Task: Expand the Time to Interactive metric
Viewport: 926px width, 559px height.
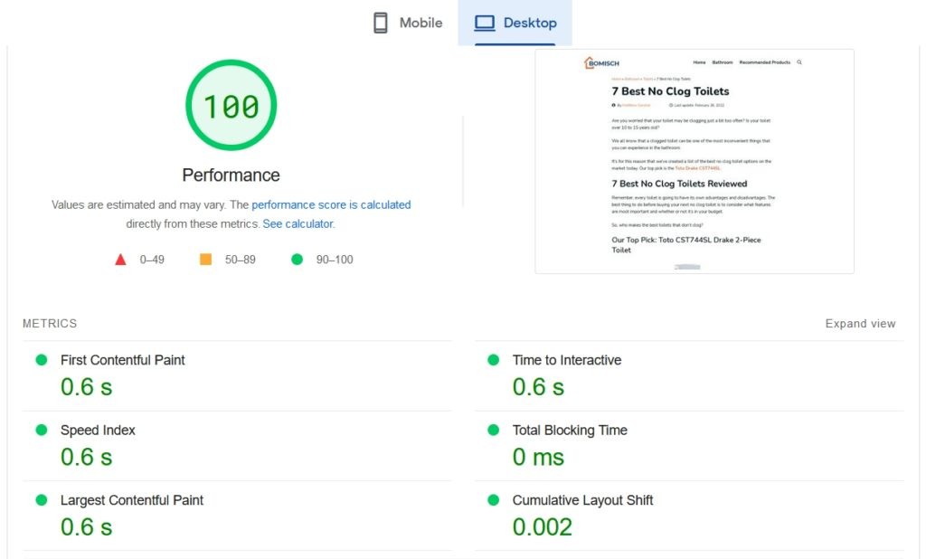Action: pos(566,360)
